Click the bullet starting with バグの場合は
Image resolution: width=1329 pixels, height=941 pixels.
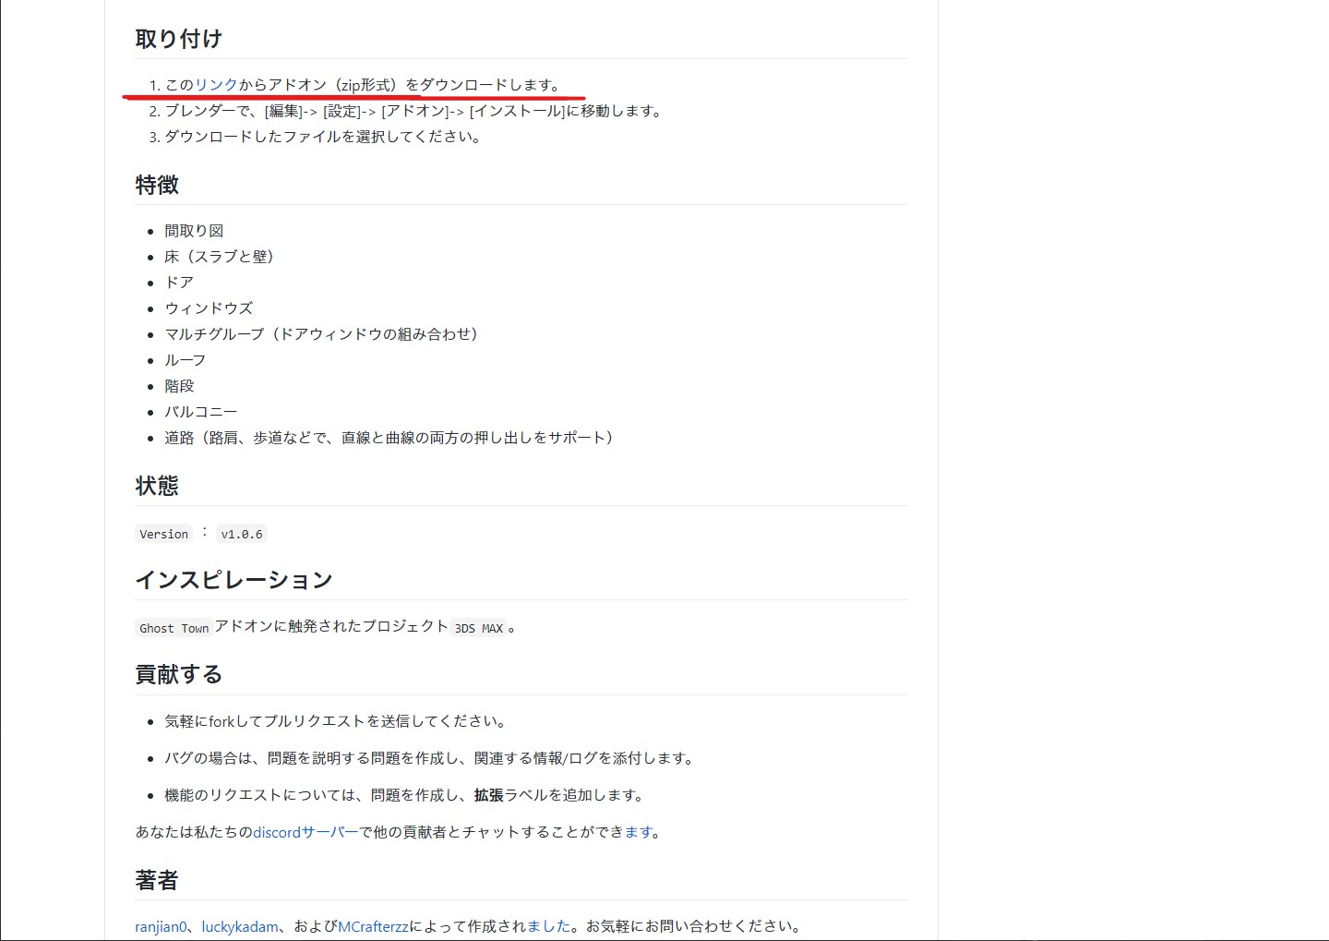(x=430, y=758)
